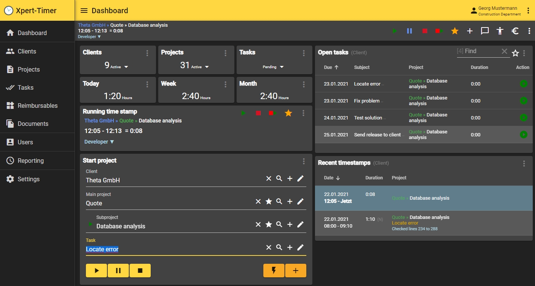Open Reporting in sidebar

point(37,161)
